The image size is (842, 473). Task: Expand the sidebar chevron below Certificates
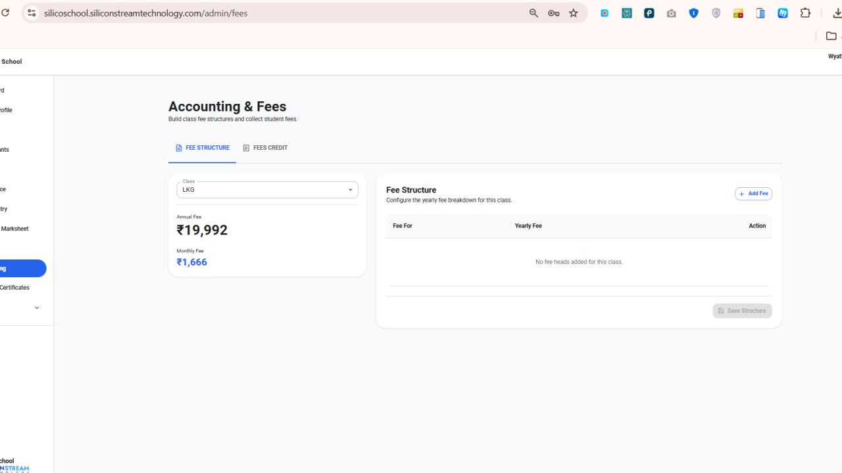(37, 307)
